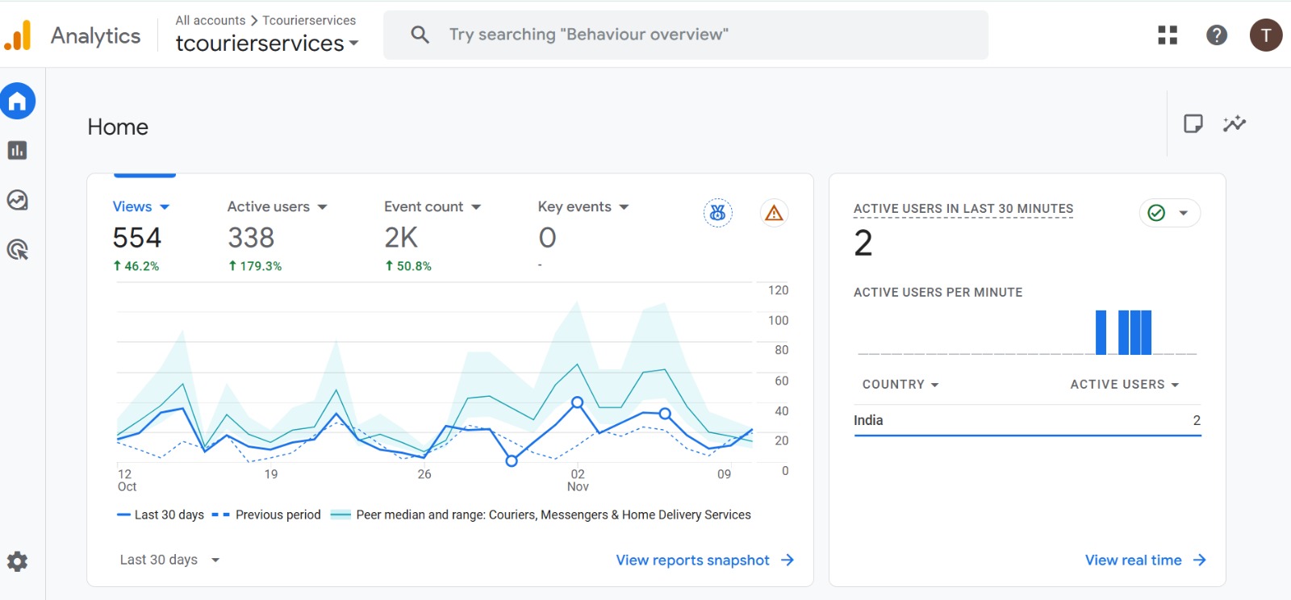Screen dimensions: 1291x600
Task: Click the benchmarking medal icon
Action: [717, 213]
